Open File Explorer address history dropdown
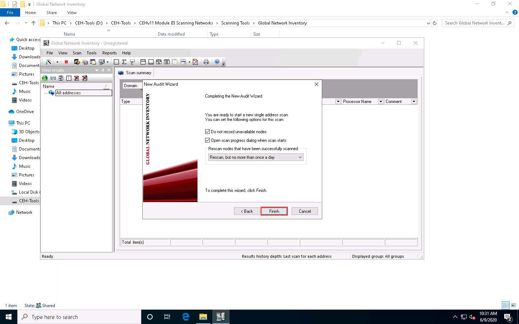The width and height of the screenshot is (519, 324). [428, 23]
